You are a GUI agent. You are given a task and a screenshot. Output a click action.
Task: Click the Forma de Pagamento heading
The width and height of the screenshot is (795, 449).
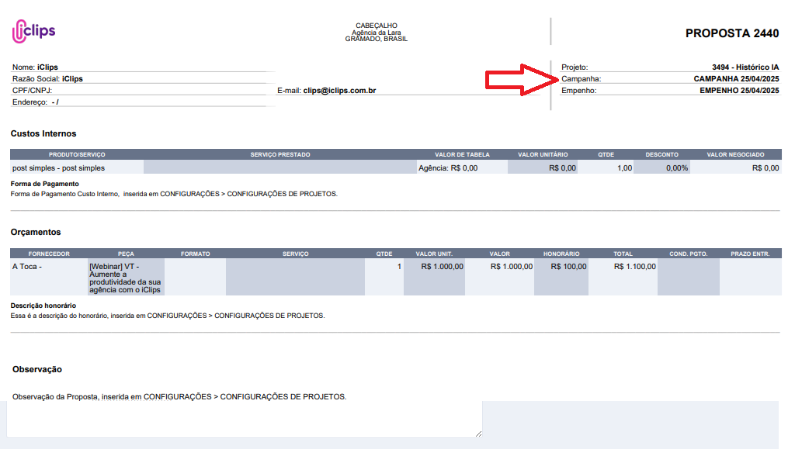pyautogui.click(x=44, y=184)
